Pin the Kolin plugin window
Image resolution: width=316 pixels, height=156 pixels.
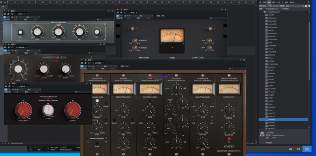pos(222,9)
